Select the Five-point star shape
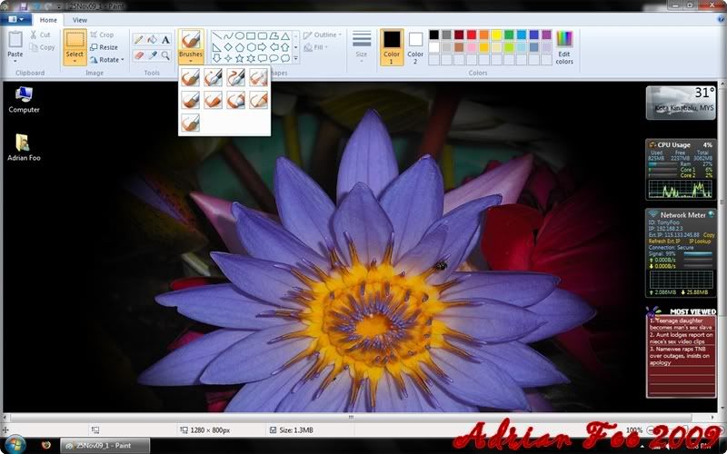The height and width of the screenshot is (454, 727). point(240,58)
